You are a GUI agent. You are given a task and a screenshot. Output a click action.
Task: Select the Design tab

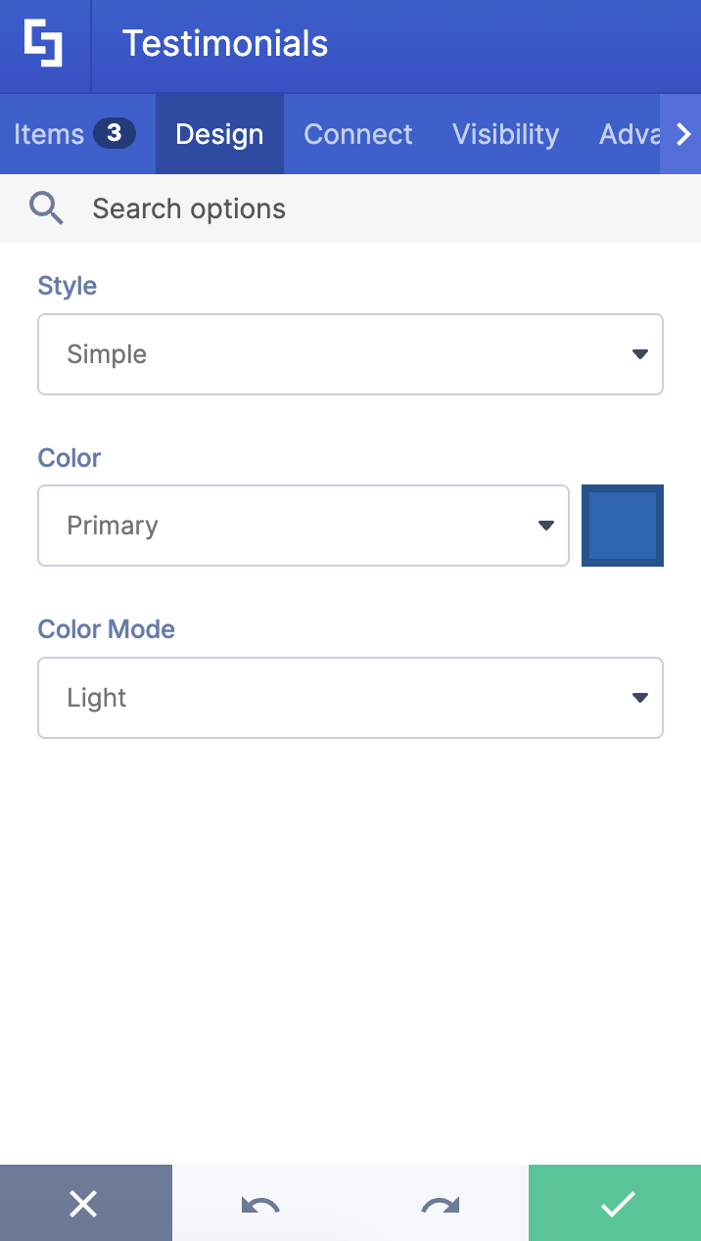(x=219, y=133)
